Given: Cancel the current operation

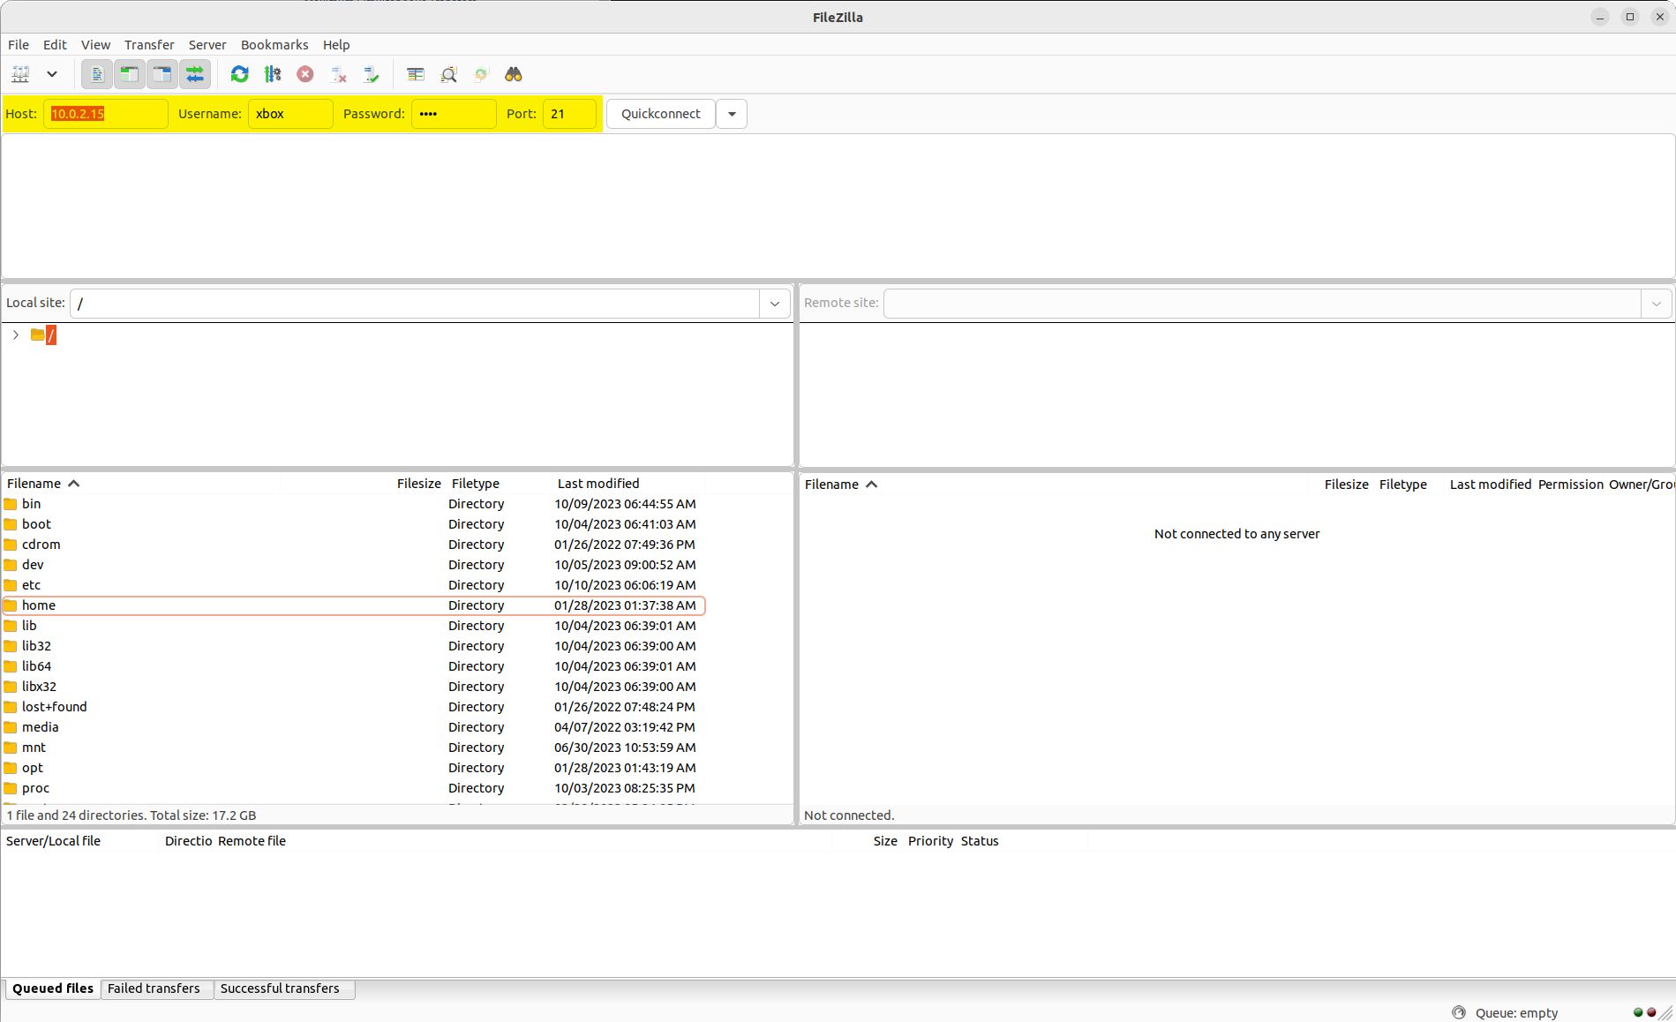Looking at the screenshot, I should pyautogui.click(x=305, y=74).
